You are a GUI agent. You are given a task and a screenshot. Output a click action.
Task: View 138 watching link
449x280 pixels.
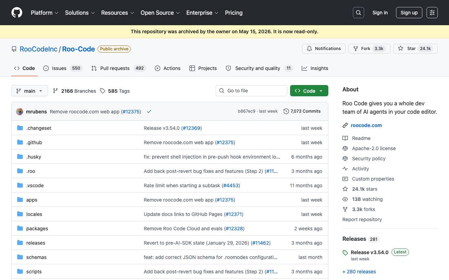367,199
